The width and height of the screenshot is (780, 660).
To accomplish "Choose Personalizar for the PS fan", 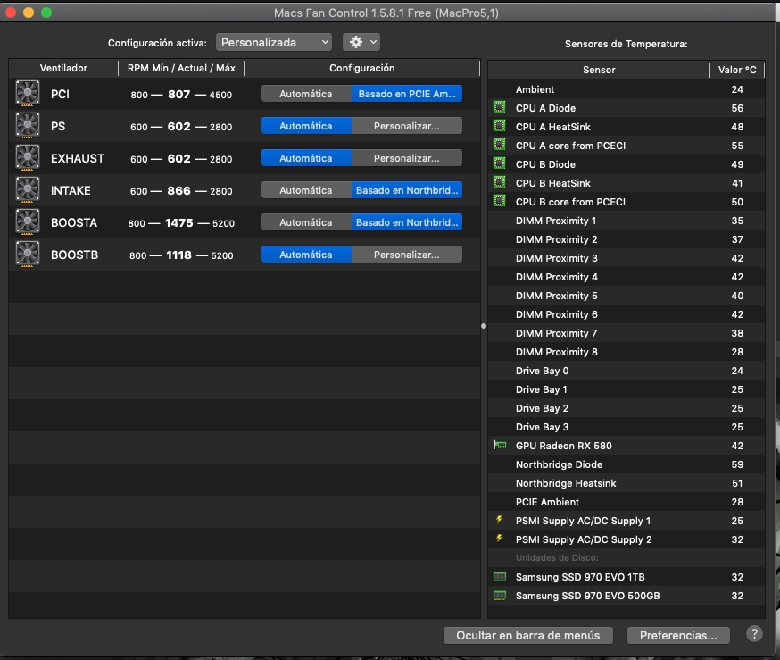I will pos(406,126).
